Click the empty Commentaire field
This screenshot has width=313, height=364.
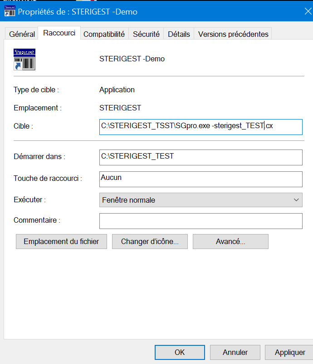pos(201,221)
